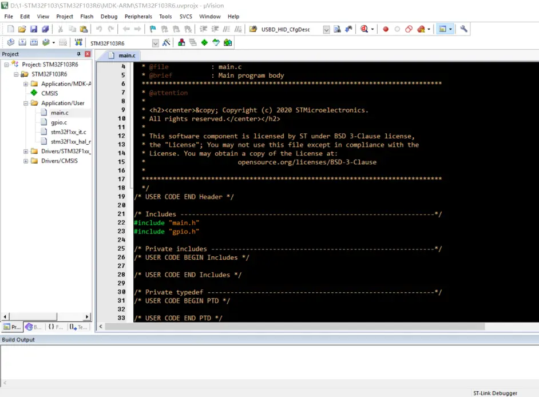Viewport: 539px width, 397px height.
Task: Toggle the window layout button in the toolbar
Action: coord(442,29)
